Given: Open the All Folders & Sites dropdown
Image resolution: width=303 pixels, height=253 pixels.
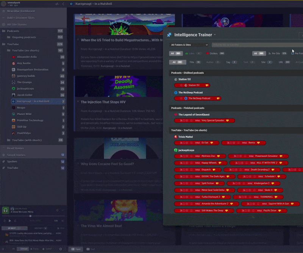Looking at the screenshot, I should tap(189, 45).
